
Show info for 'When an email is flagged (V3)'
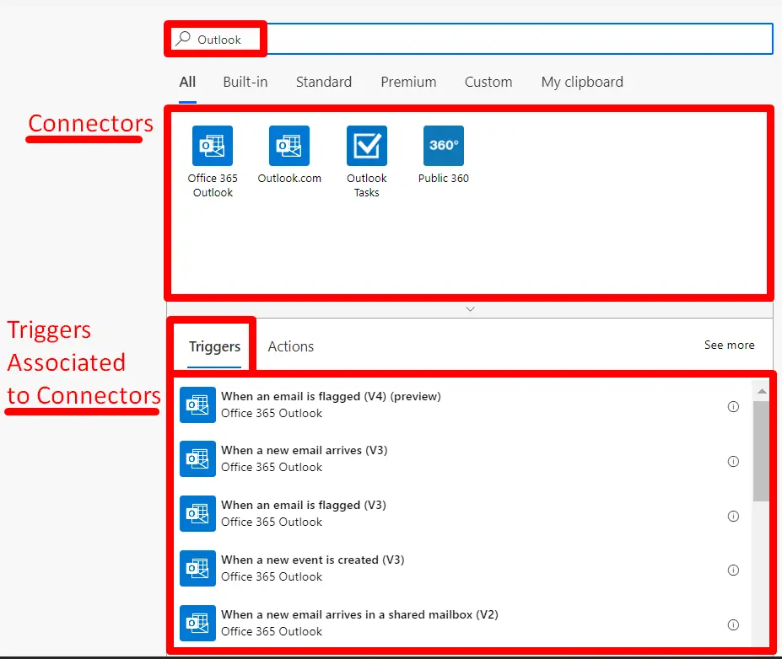(733, 516)
